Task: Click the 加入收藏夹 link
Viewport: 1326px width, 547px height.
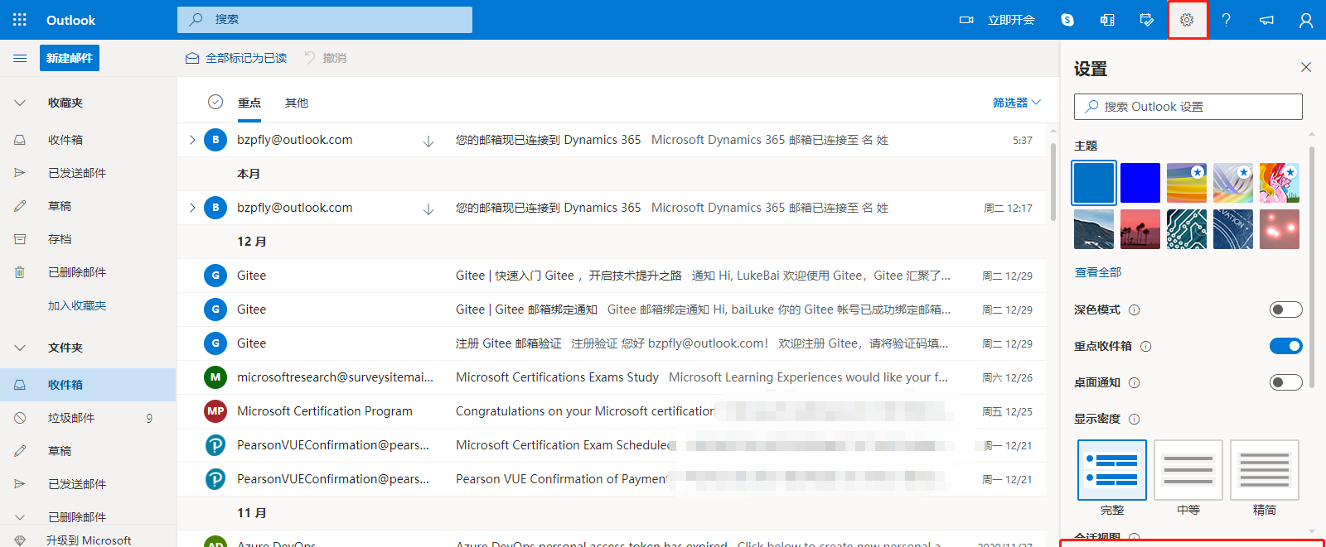Action: pos(77,305)
